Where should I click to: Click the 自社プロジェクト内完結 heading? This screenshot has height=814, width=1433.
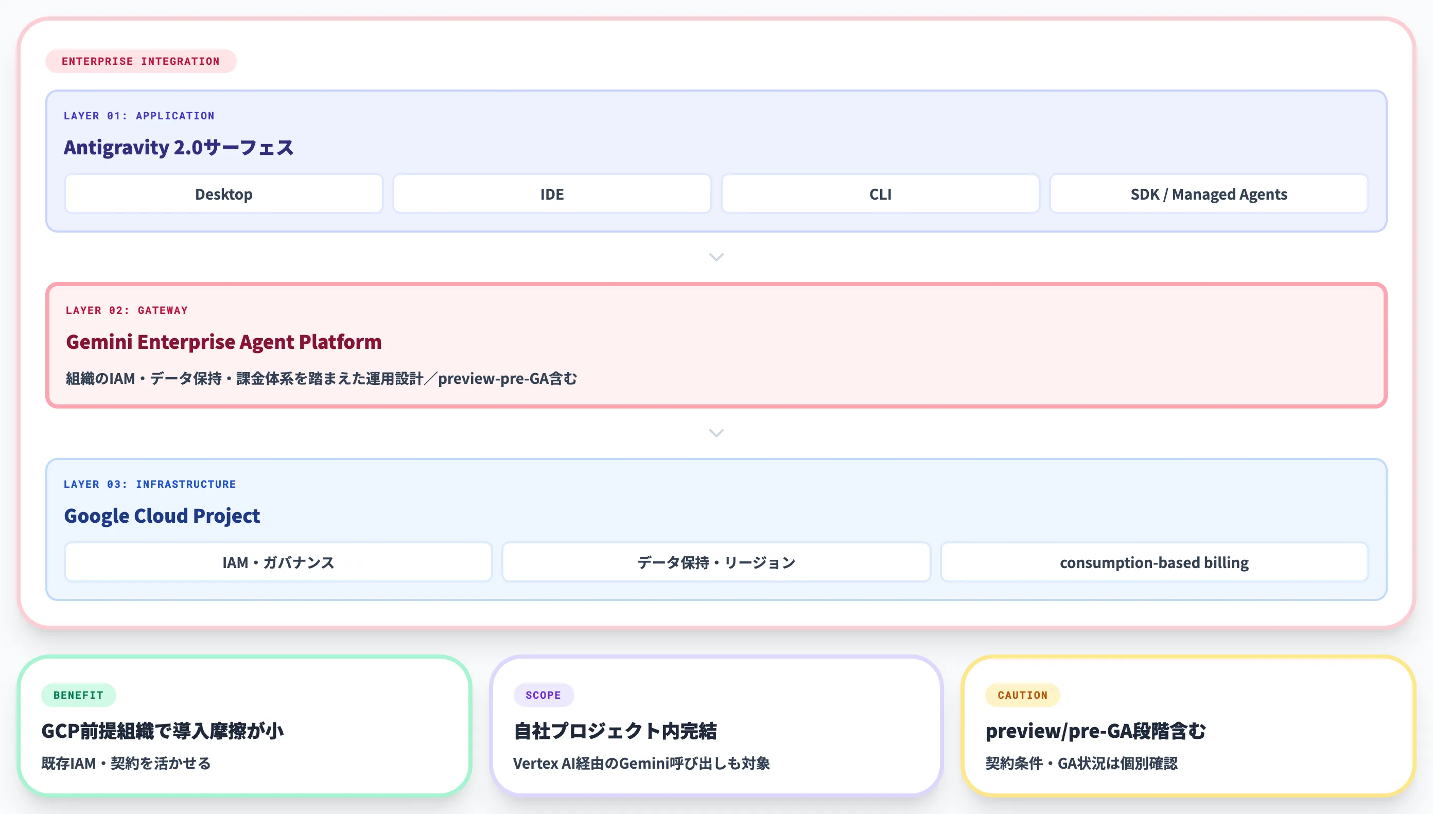point(615,731)
